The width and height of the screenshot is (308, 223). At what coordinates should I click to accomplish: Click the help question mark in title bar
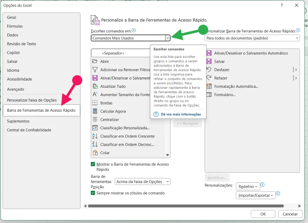[x=282, y=5]
